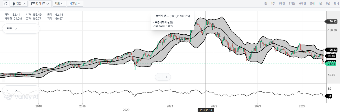Click the 50.00 price axis label
Image resolution: width=340 pixels, height=112 pixels.
pos(332,75)
